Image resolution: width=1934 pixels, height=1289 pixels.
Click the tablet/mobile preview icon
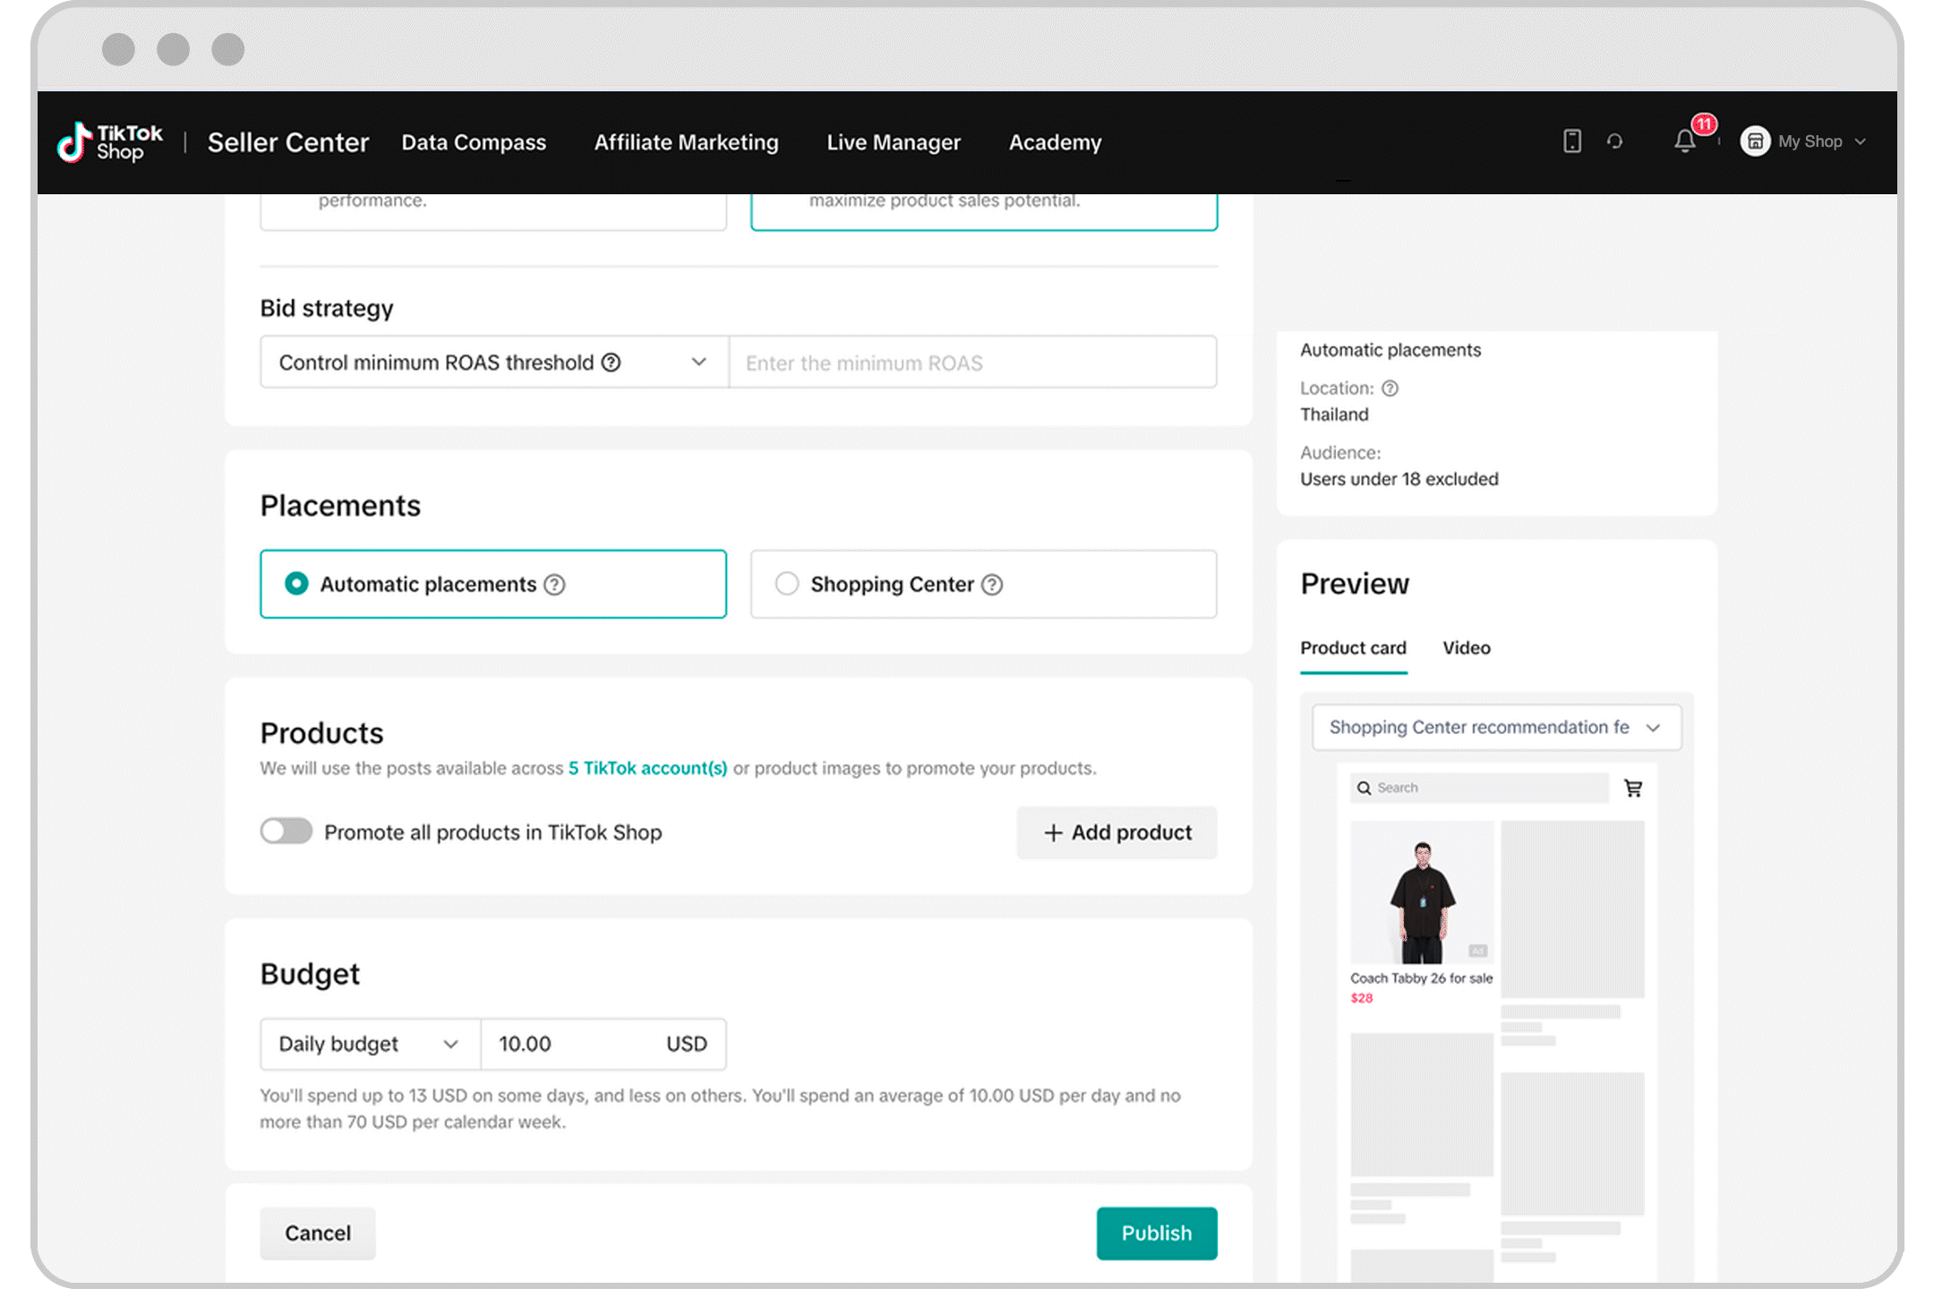1570,141
